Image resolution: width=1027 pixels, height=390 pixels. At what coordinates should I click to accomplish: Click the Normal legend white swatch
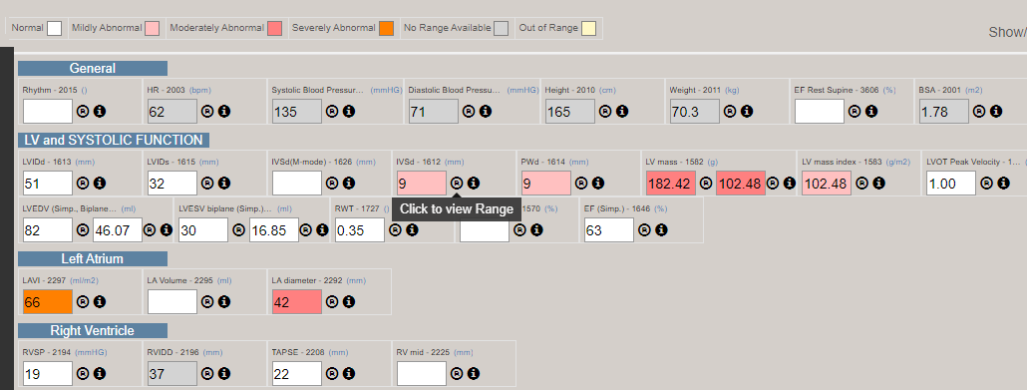tap(55, 28)
